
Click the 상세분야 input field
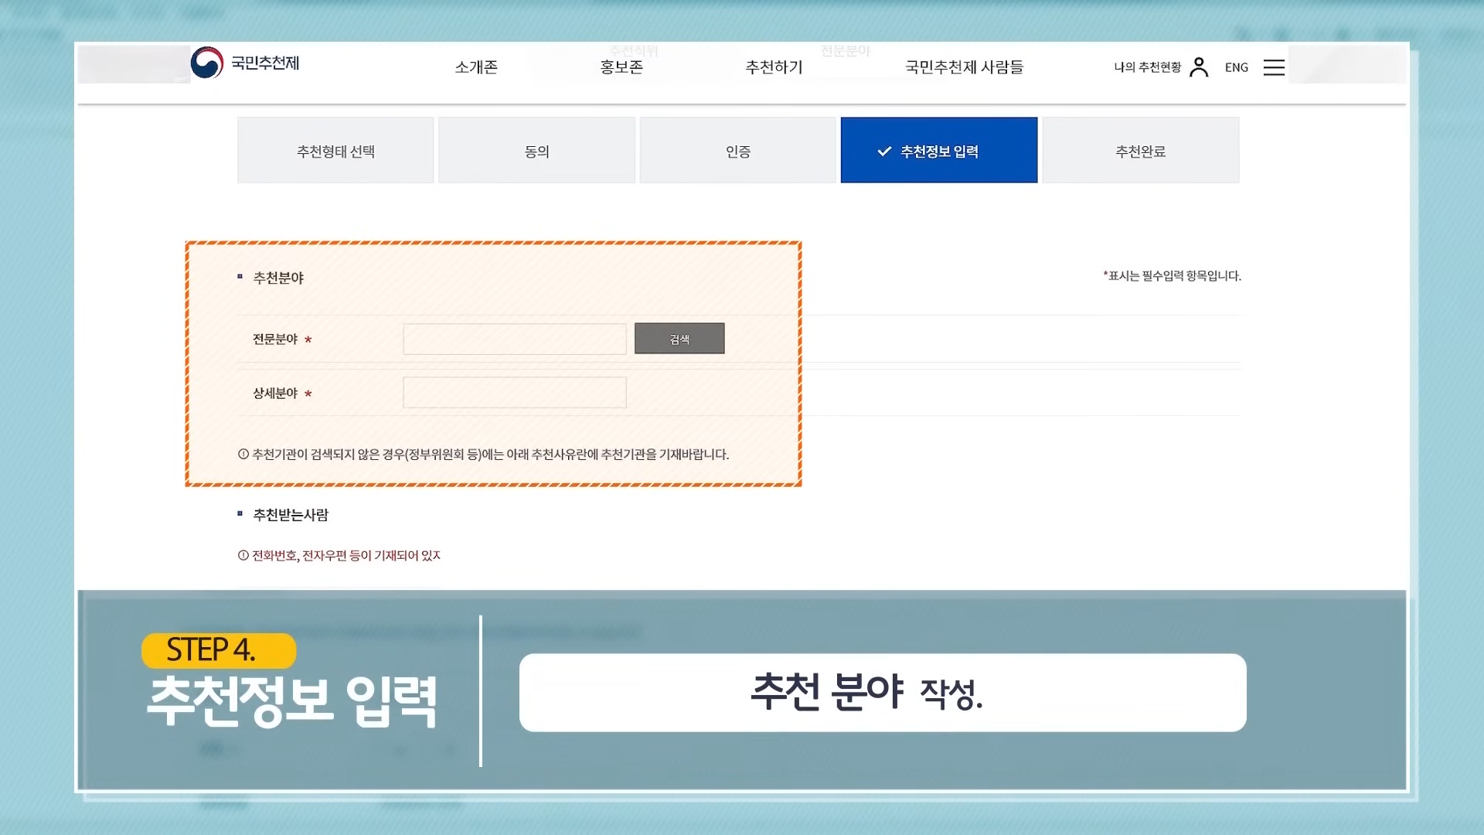coord(514,393)
